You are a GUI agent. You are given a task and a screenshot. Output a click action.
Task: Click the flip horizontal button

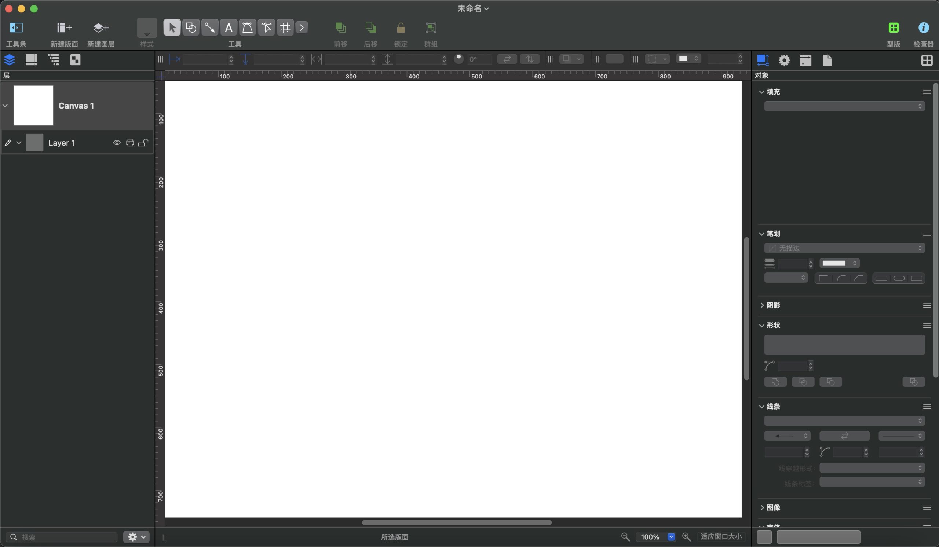point(507,59)
